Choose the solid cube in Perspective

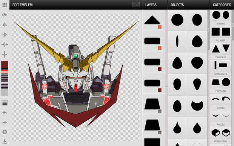tap(216, 132)
